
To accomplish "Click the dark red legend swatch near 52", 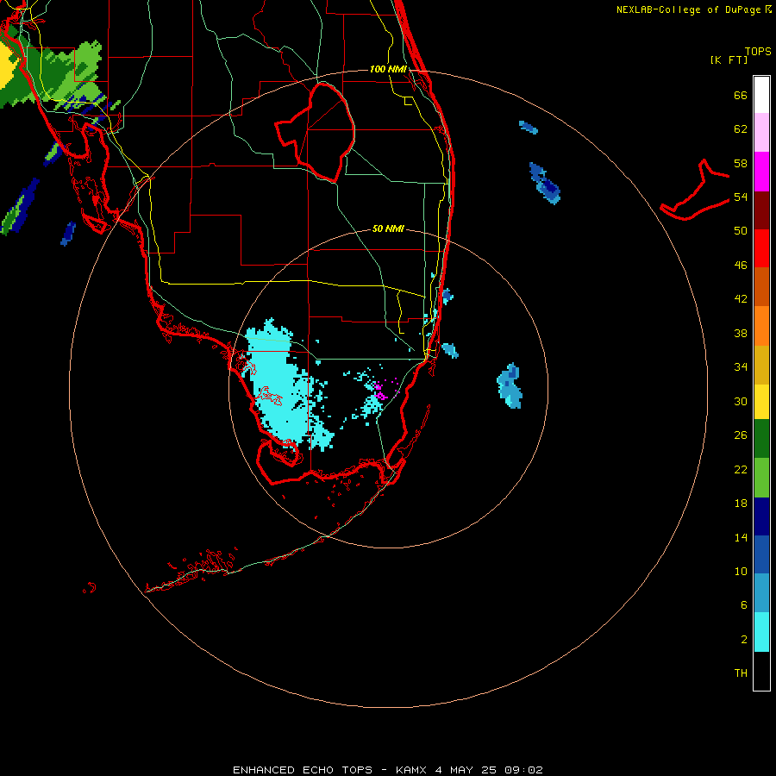I will pos(761,210).
